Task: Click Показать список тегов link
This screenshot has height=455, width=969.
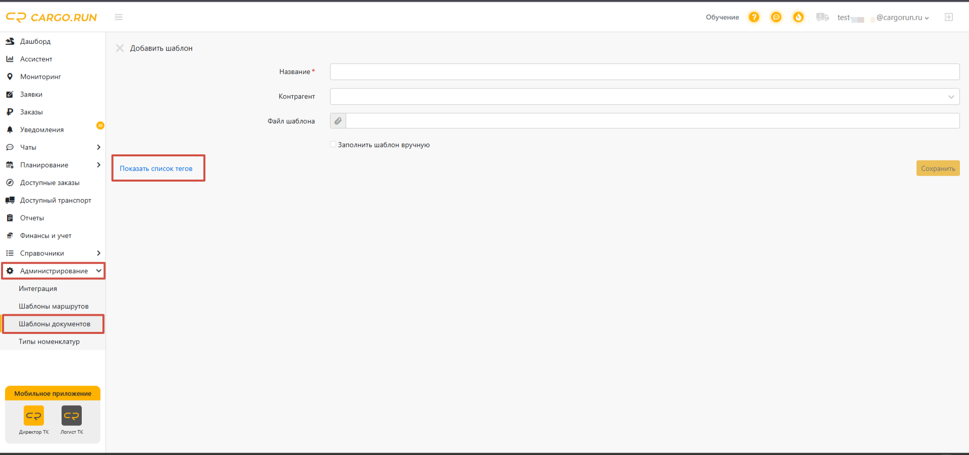Action: [156, 168]
